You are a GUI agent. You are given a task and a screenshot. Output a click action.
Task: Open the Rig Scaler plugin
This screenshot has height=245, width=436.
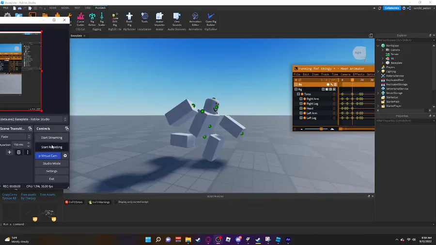(102, 19)
